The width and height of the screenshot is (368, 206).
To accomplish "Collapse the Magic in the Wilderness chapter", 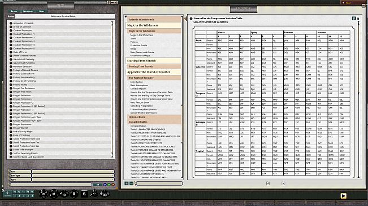I will (154, 25).
